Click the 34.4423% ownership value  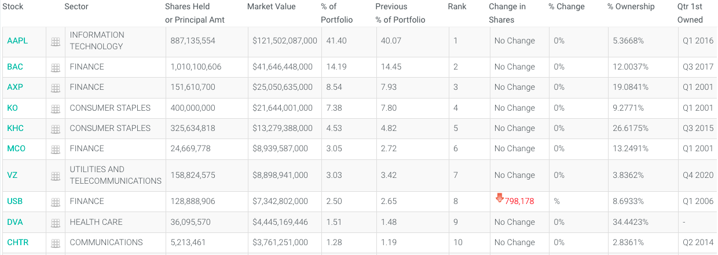tap(631, 222)
